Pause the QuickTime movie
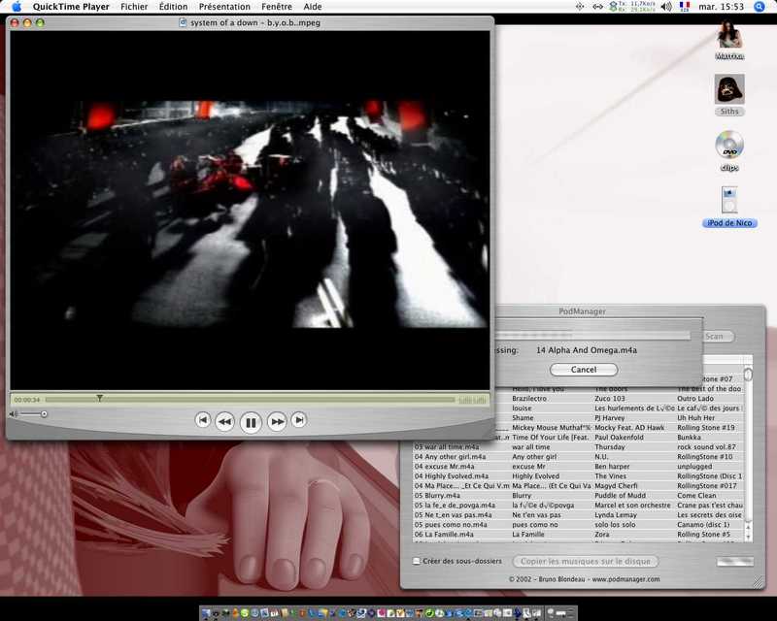Image resolution: width=777 pixels, height=621 pixels. pyautogui.click(x=251, y=422)
